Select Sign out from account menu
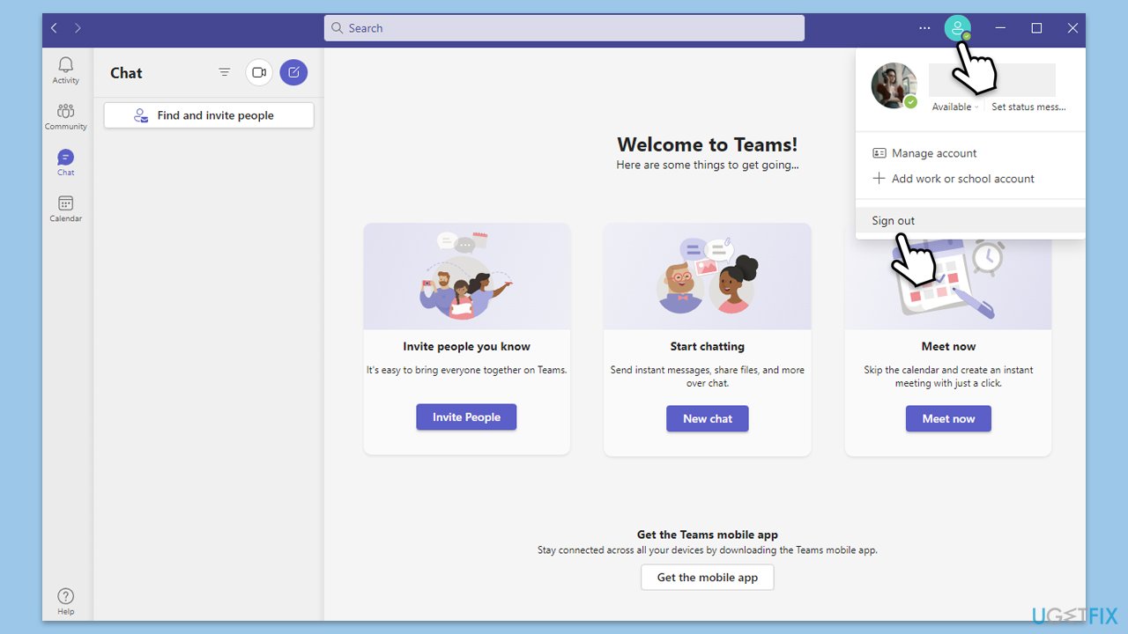 894,221
